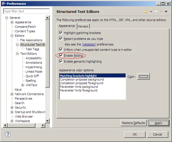Click the Apply button
The height and width of the screenshot is (142, 172).
[159, 123]
